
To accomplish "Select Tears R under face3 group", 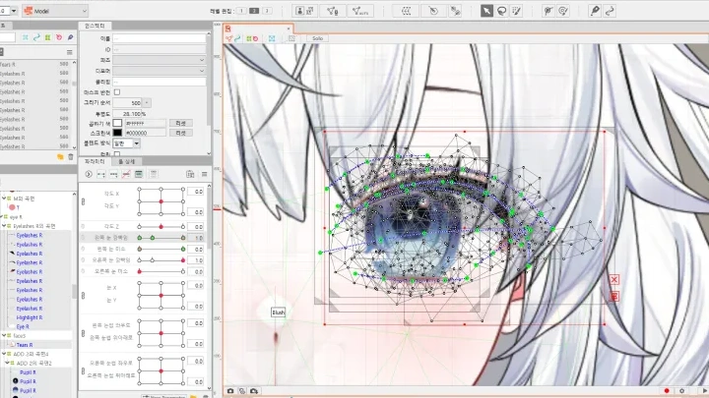I will (x=25, y=345).
